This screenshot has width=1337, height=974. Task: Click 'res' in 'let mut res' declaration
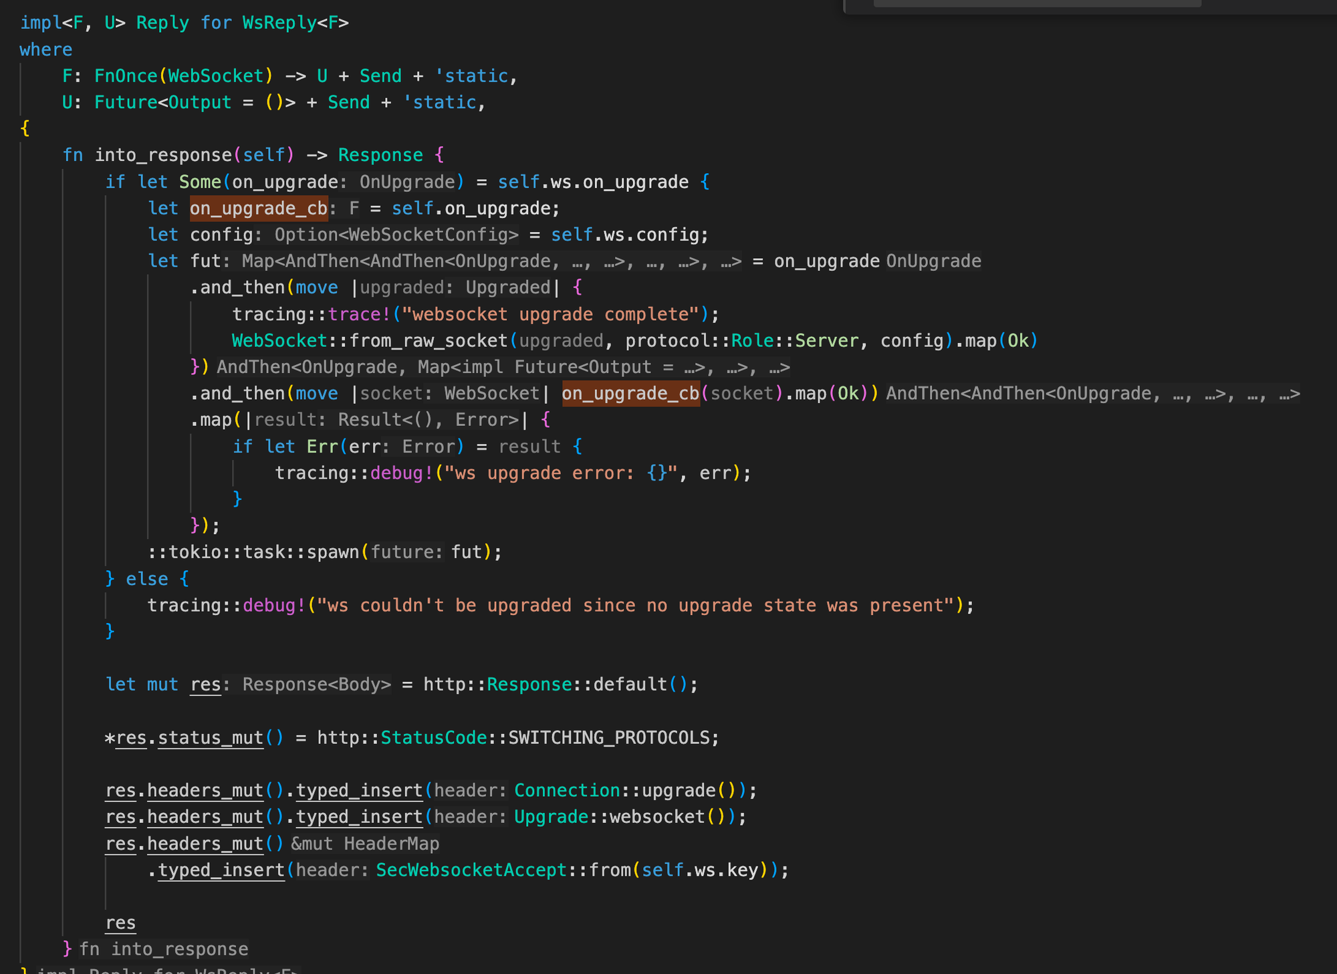coord(205,685)
